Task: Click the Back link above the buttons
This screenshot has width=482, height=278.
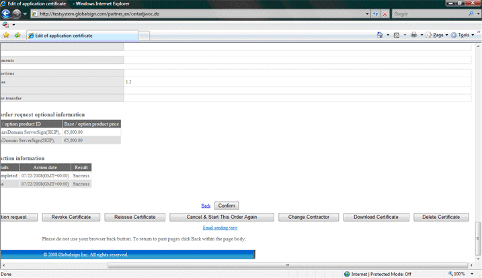Action: 206,205
